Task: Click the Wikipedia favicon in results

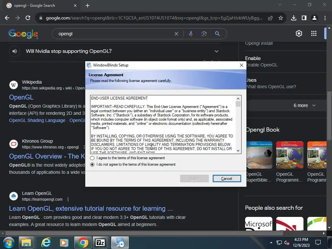Action: 14,85
